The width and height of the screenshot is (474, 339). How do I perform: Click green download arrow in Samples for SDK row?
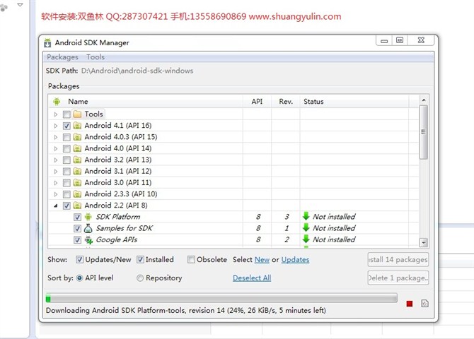coord(306,227)
